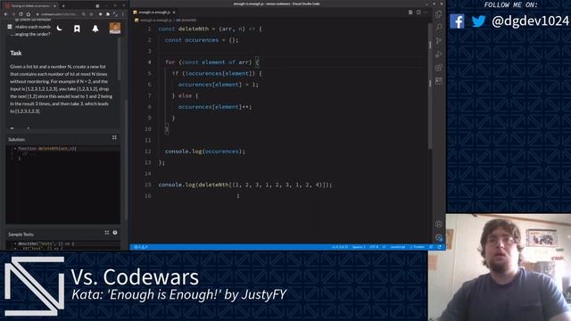Expand the Solution panel to fullscreen
Viewport: 571px width, 321px height.
[x=114, y=137]
